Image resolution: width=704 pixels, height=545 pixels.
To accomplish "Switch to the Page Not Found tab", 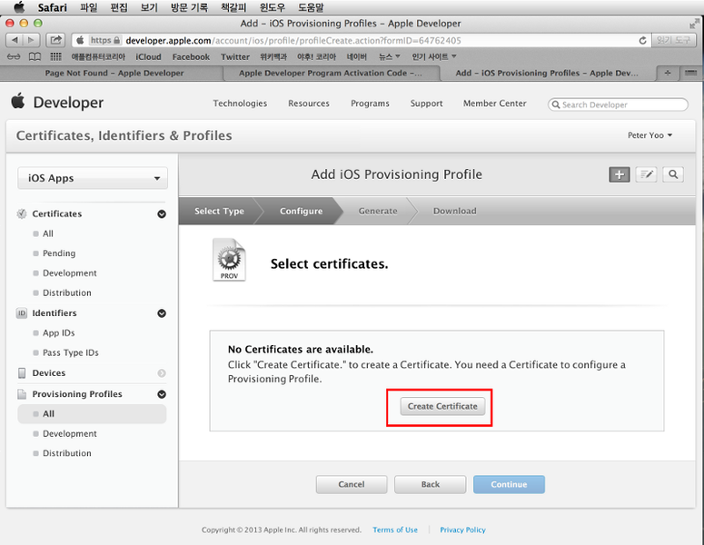I will (x=114, y=74).
